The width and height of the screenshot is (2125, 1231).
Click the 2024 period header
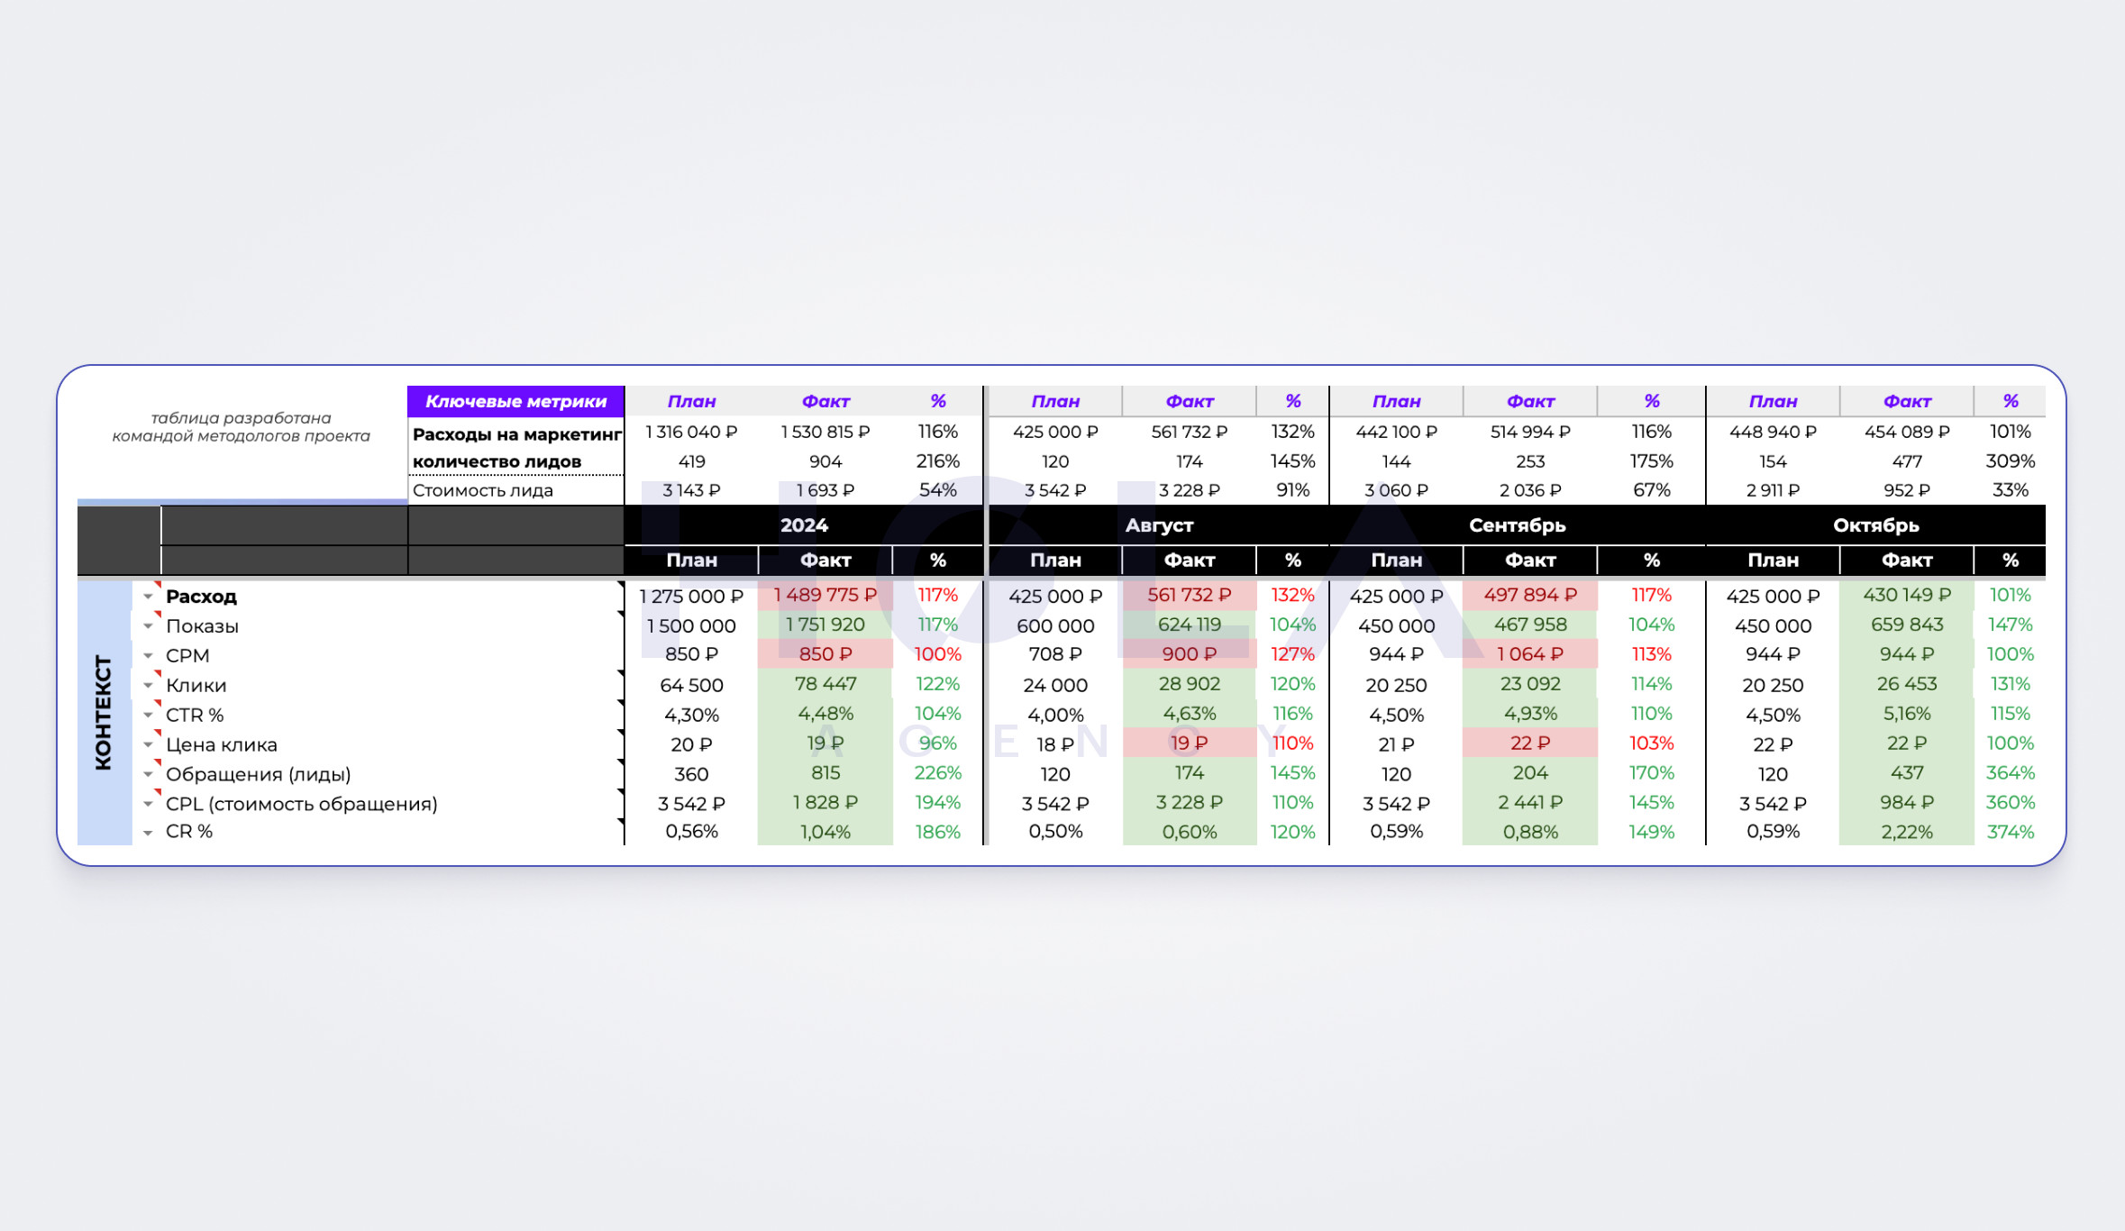pos(803,525)
